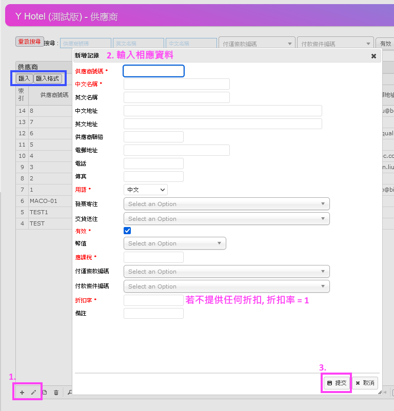Image resolution: width=394 pixels, height=411 pixels.
Task: Click the 匯入 import button
Action: (25, 78)
